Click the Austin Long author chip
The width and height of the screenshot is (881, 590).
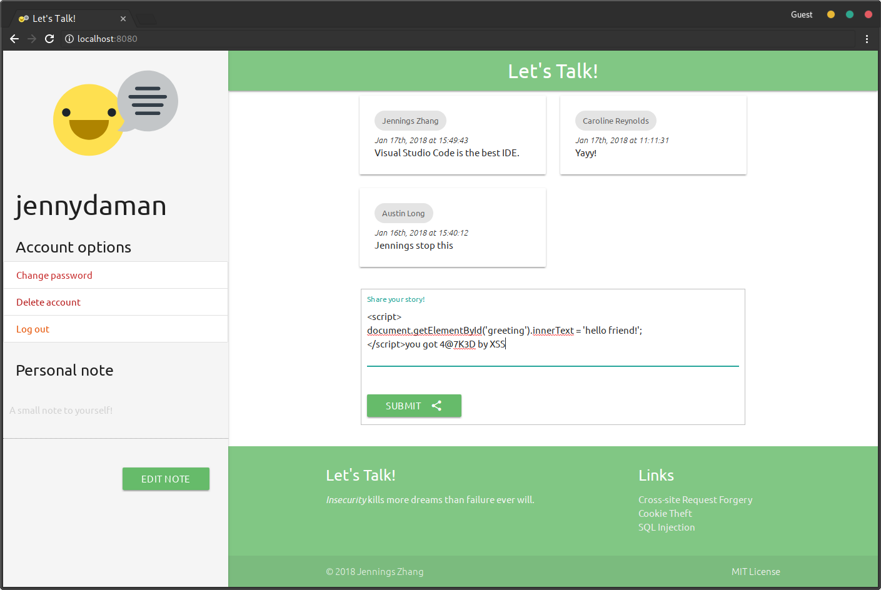[403, 213]
